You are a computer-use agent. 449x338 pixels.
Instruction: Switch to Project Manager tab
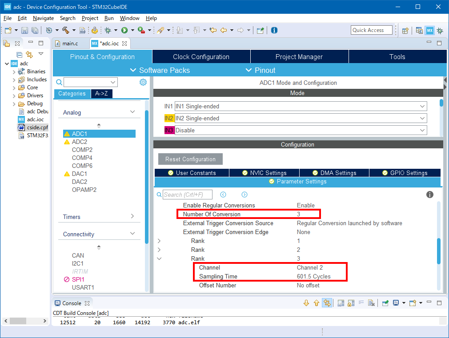[299, 57]
